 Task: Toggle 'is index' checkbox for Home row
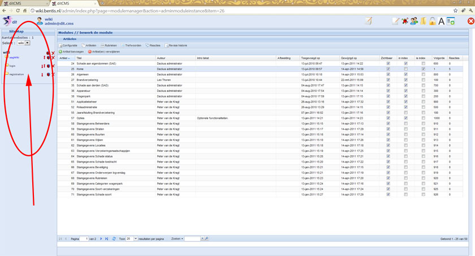(x=423, y=69)
